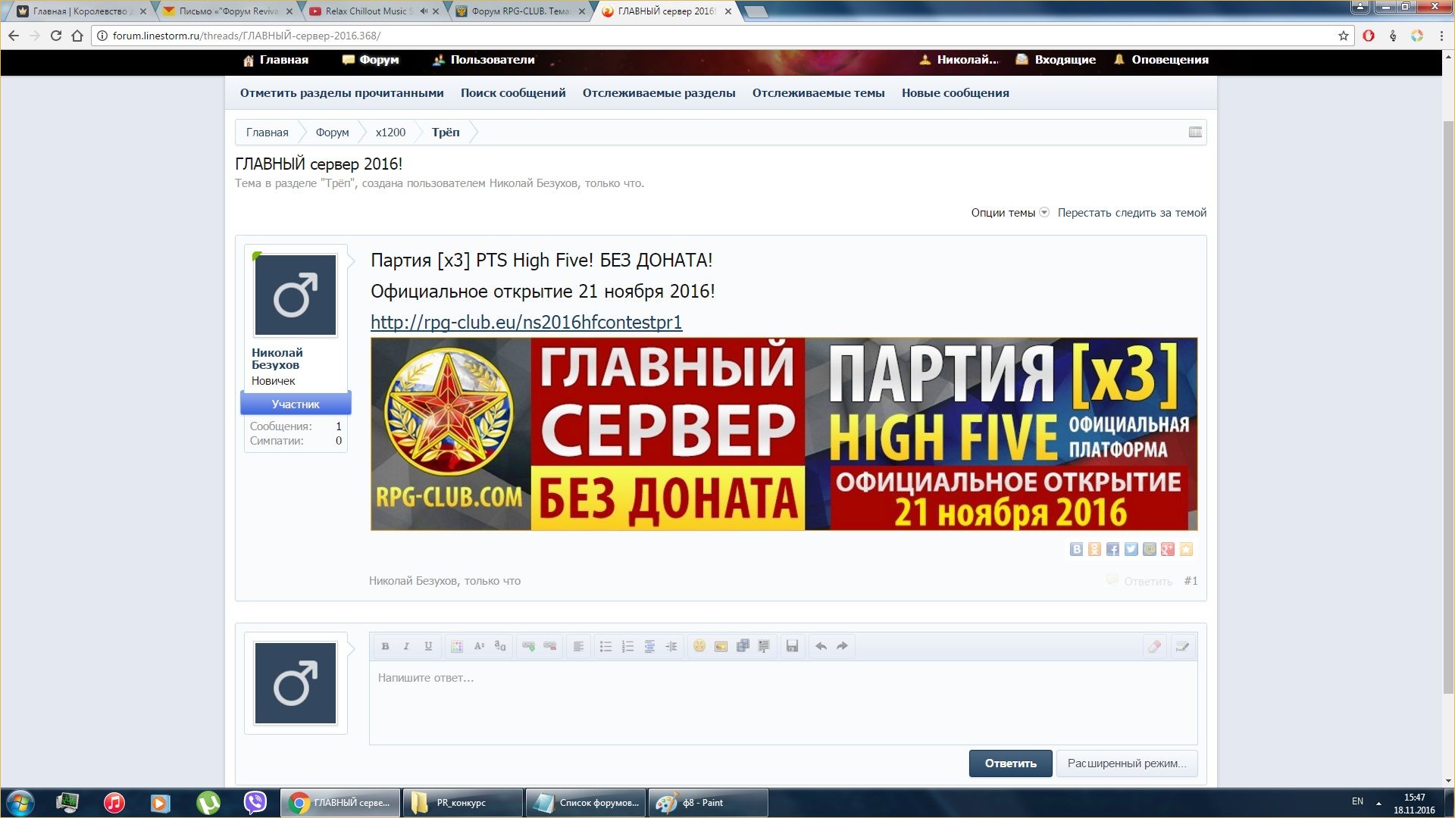
Task: Click the unordered list icon
Action: click(x=605, y=646)
